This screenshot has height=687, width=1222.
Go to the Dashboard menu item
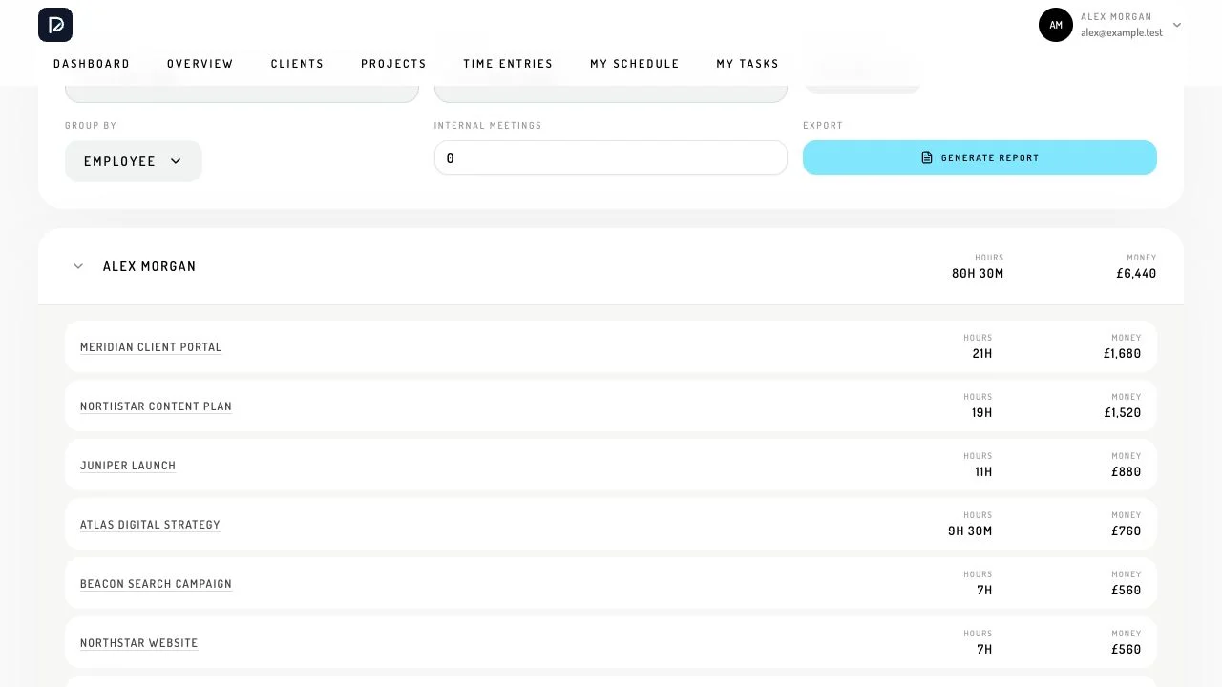click(x=92, y=64)
